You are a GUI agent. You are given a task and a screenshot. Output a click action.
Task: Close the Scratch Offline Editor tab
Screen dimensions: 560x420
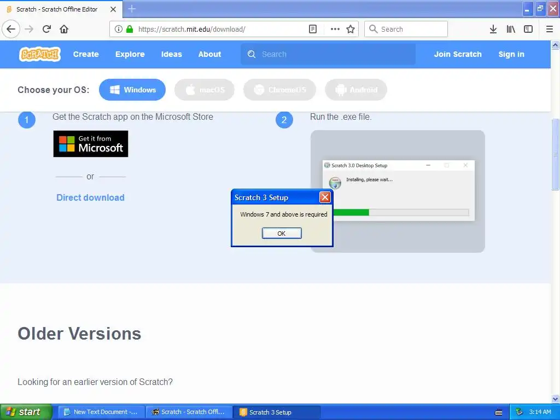click(113, 9)
